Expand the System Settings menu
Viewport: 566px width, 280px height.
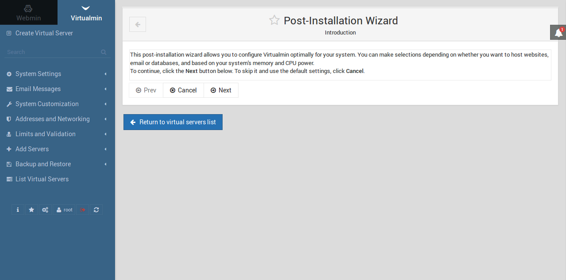click(x=58, y=74)
